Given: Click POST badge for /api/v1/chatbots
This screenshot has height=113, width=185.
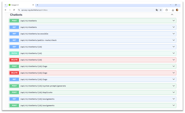Looking at the screenshot, I should [14, 21].
